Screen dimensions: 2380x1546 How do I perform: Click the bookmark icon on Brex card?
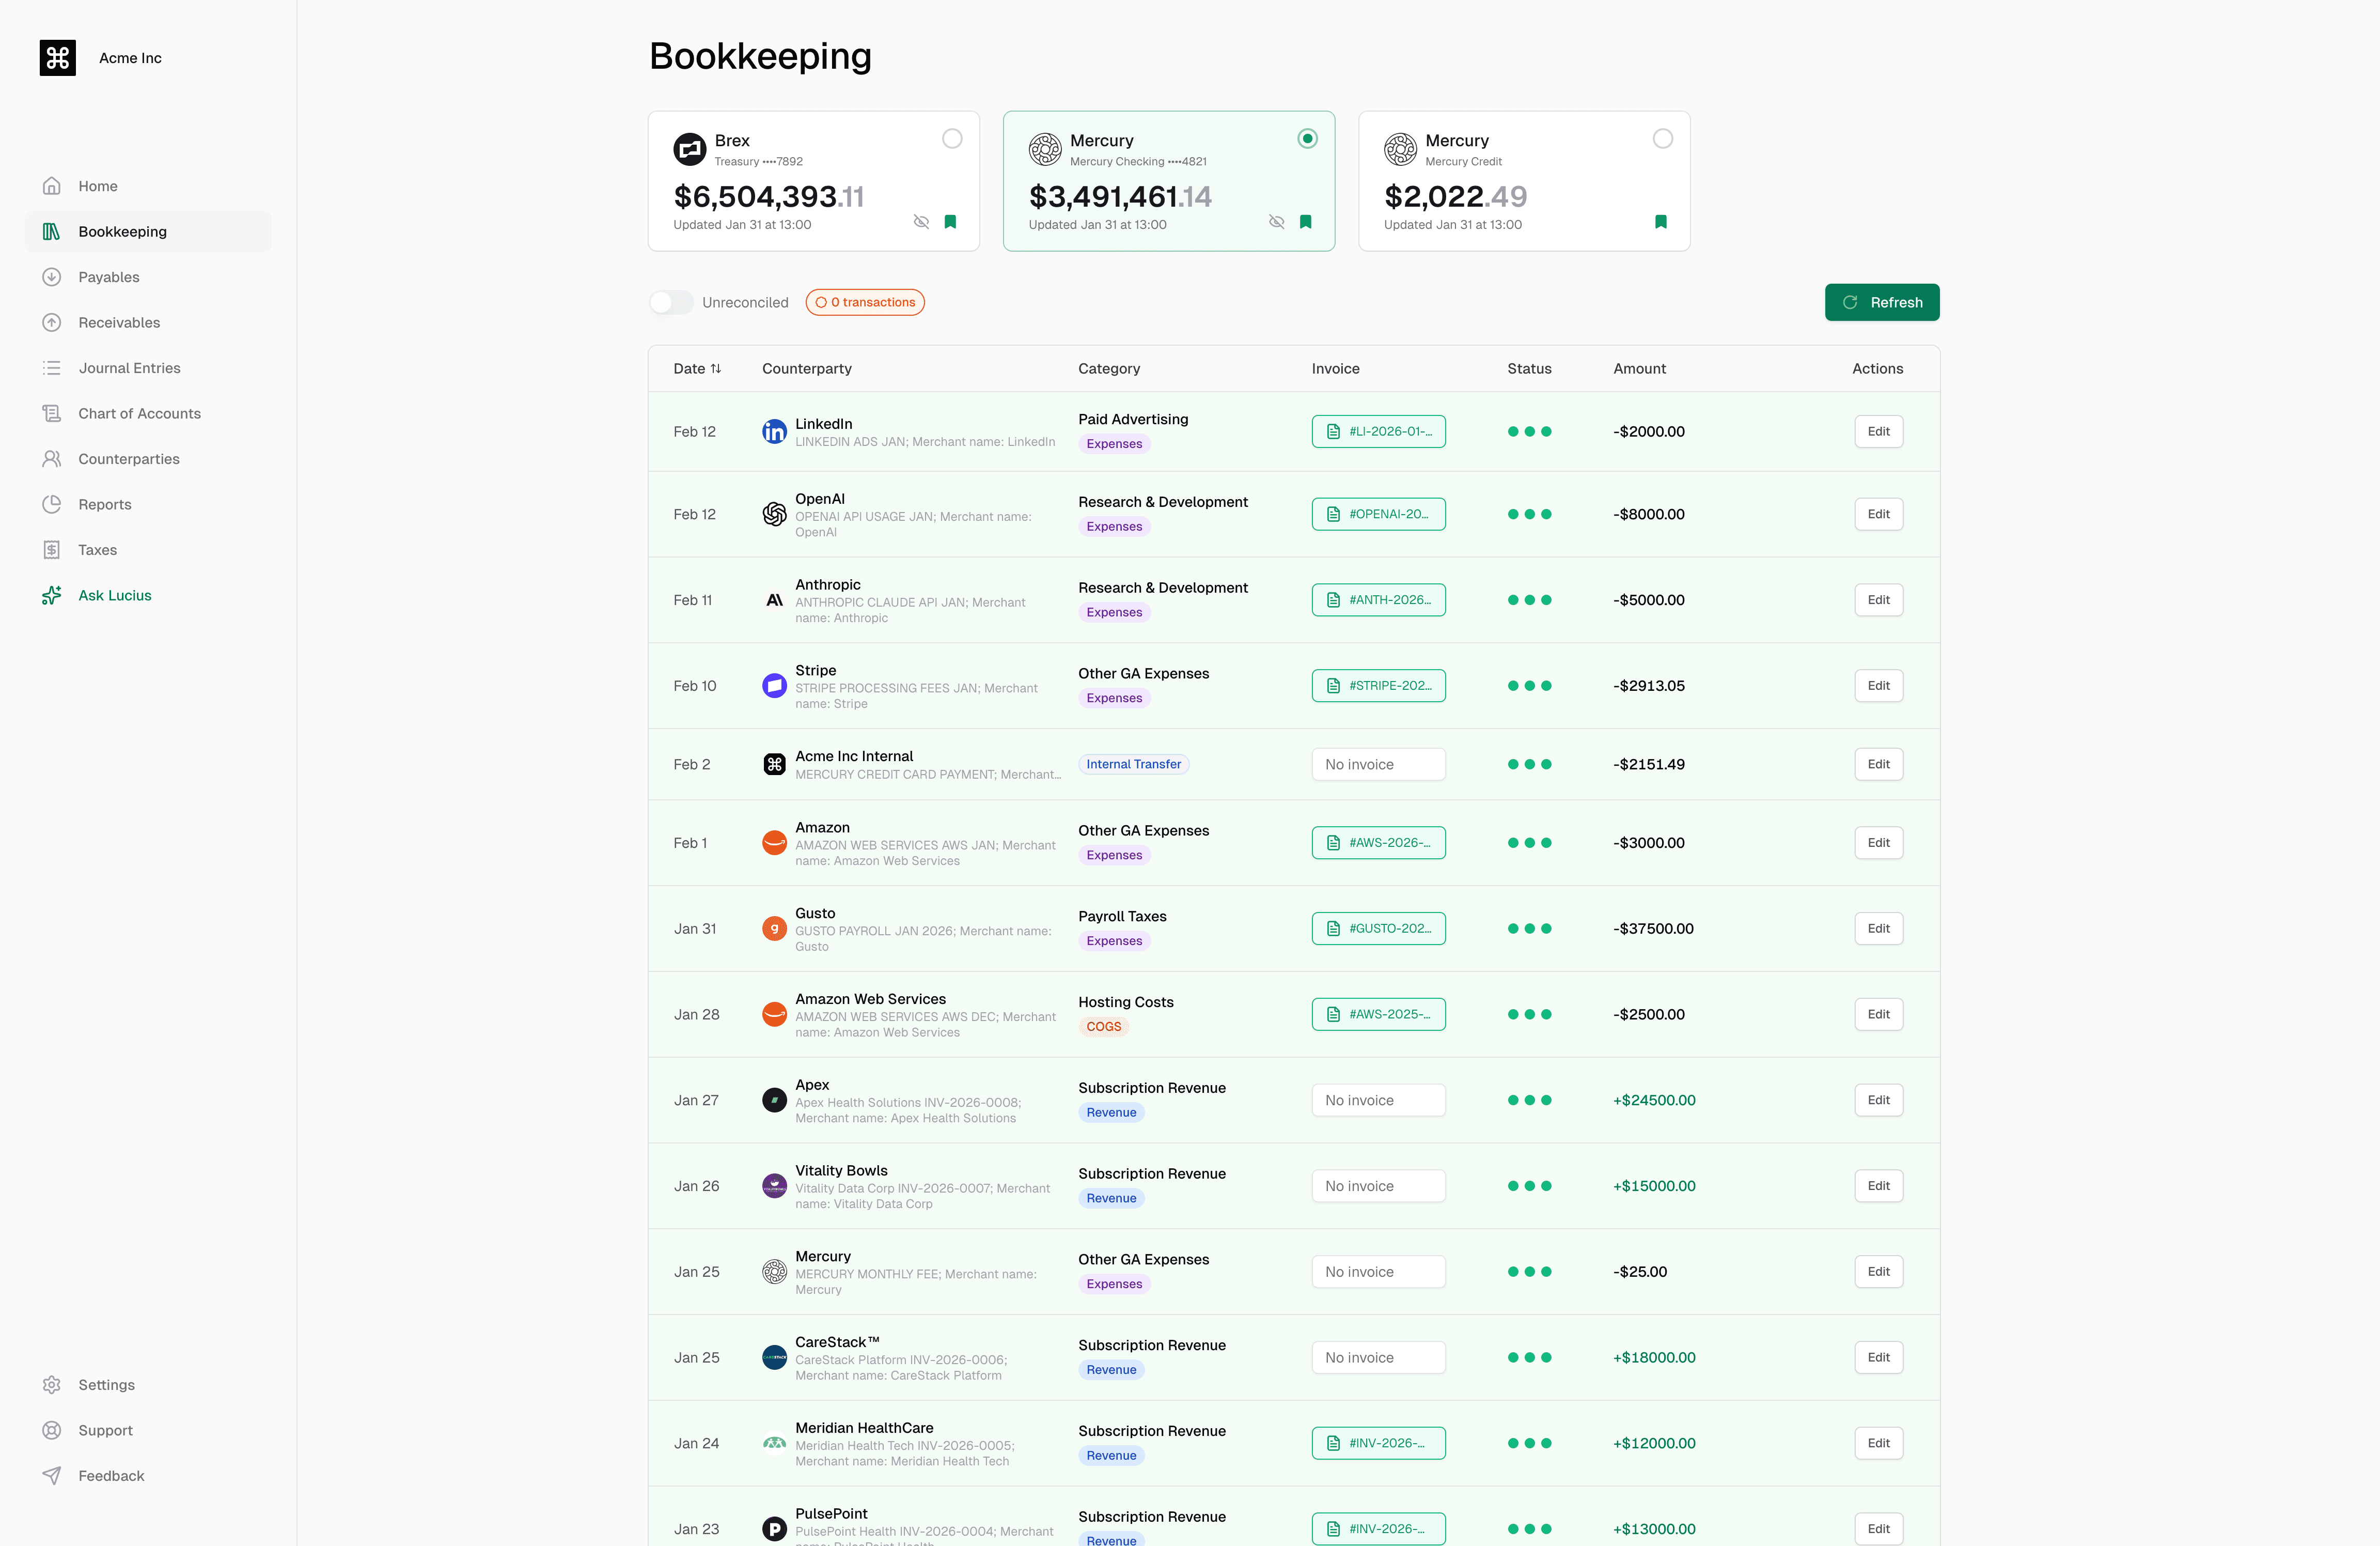click(950, 222)
